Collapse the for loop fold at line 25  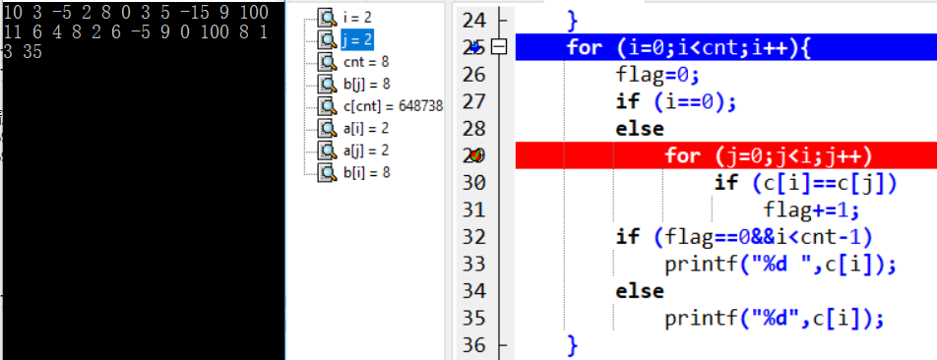click(x=498, y=47)
